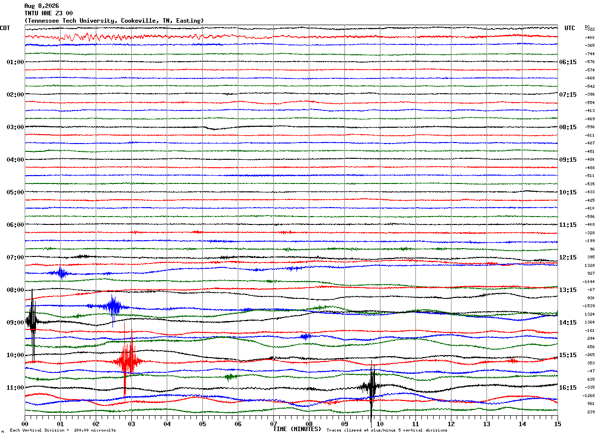The width and height of the screenshot is (597, 437).
Task: Click the 15:15 UTC time label
Action: pyautogui.click(x=568, y=355)
